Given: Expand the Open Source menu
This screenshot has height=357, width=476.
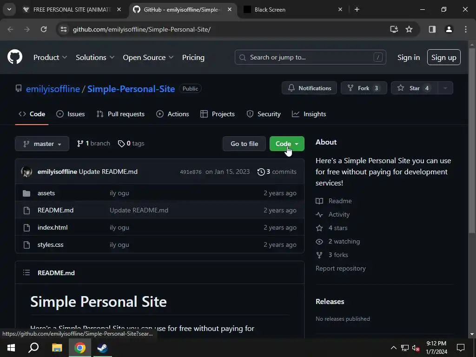Looking at the screenshot, I should pos(148,57).
